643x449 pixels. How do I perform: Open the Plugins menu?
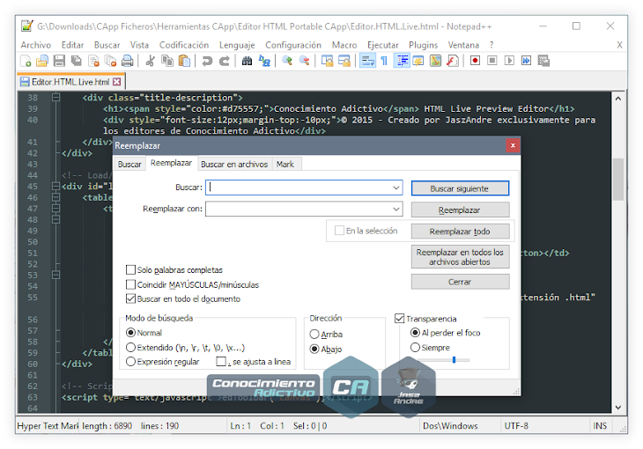[423, 45]
